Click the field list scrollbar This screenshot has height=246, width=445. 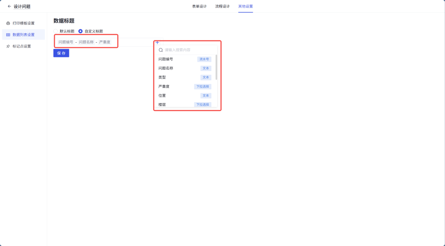tap(217, 67)
